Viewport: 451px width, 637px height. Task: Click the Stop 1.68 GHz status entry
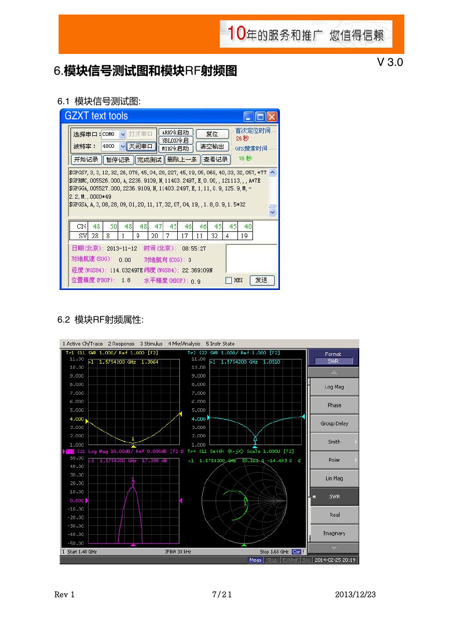(274, 552)
